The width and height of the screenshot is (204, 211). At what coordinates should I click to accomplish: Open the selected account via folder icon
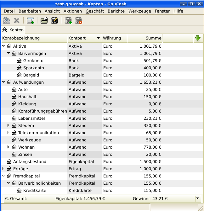[x=44, y=21]
